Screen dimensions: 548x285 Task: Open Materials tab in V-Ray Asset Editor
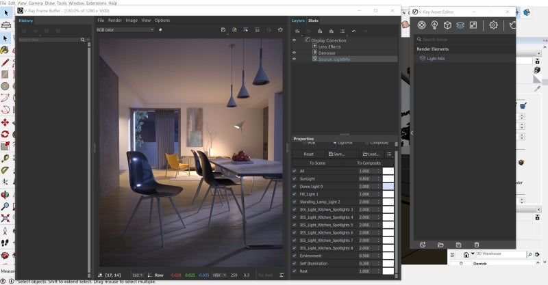[x=421, y=25]
